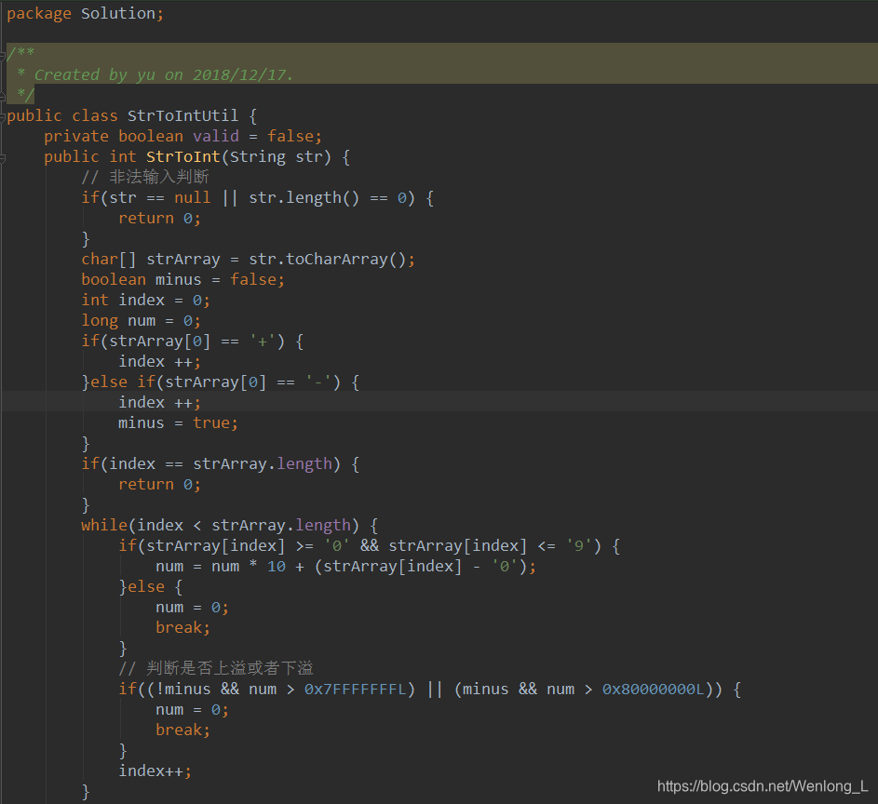Click 'num = 0;' under the overflow check
Screen dimensions: 878x804
[x=192, y=710]
